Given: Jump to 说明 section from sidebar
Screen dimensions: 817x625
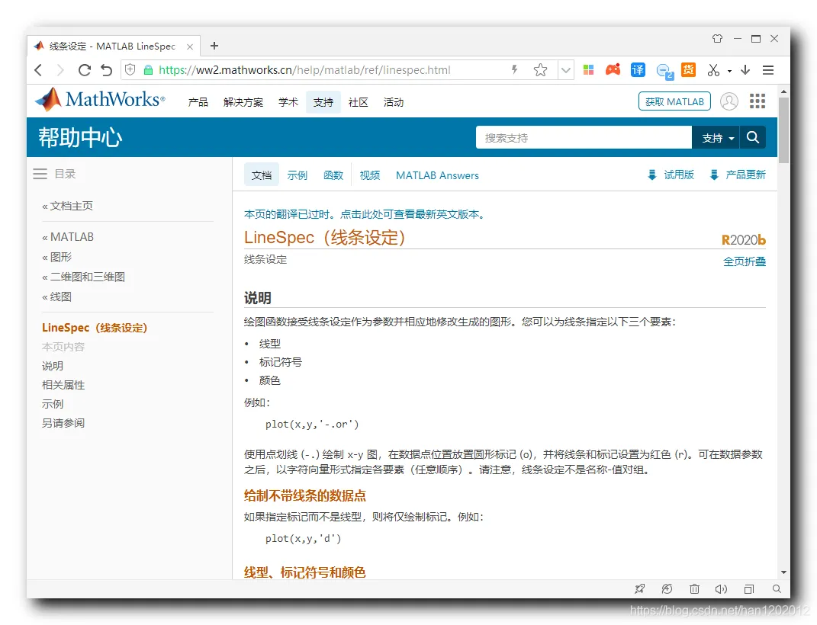Looking at the screenshot, I should point(53,367).
